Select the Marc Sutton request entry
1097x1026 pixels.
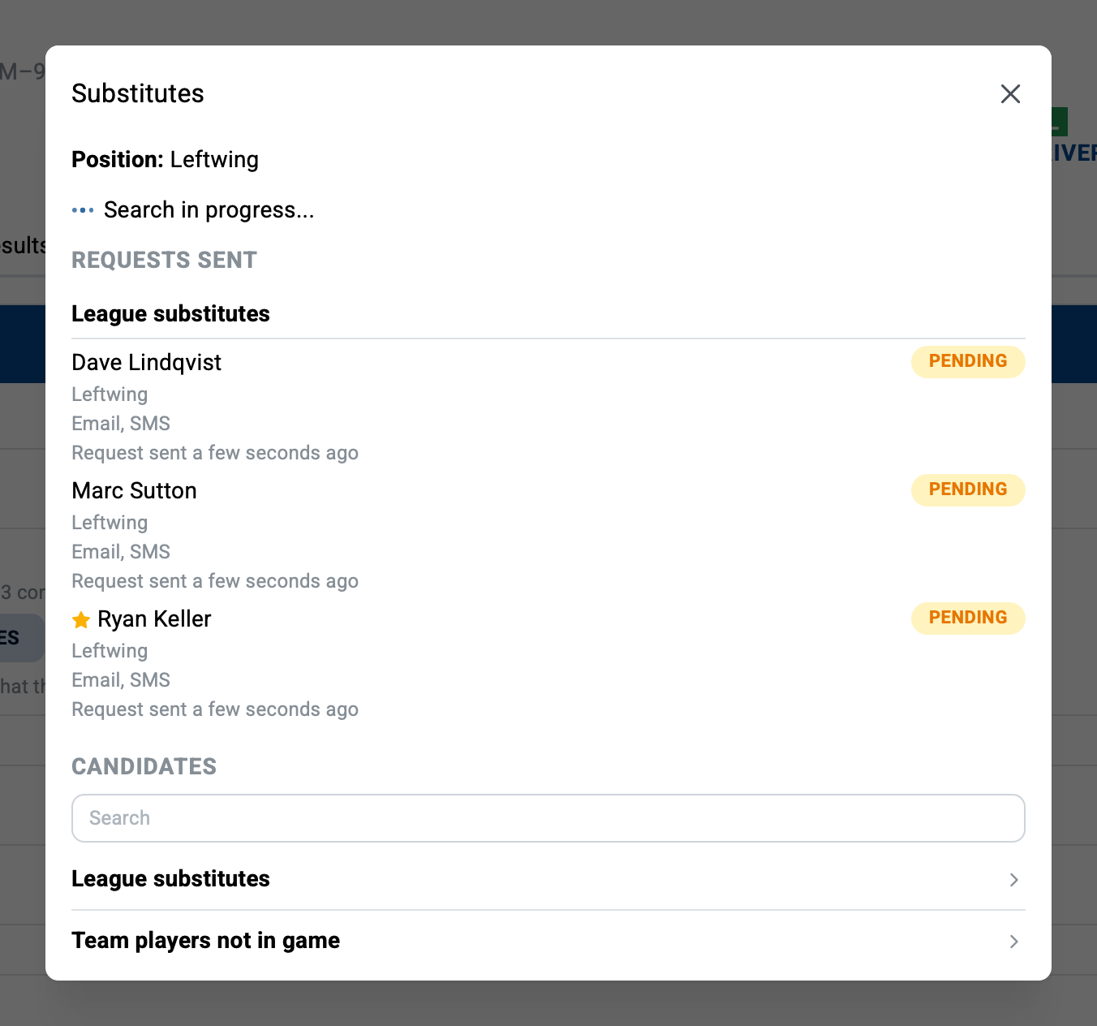point(548,534)
